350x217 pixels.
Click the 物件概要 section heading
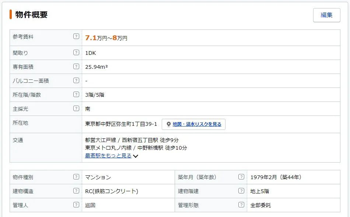tap(31, 15)
